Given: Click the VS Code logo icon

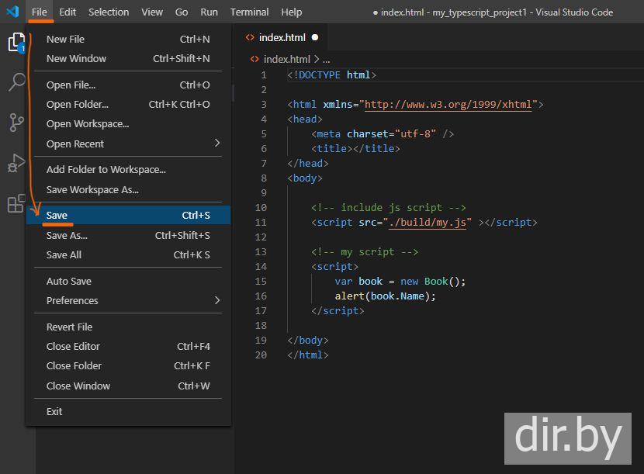Looking at the screenshot, I should click(x=12, y=12).
